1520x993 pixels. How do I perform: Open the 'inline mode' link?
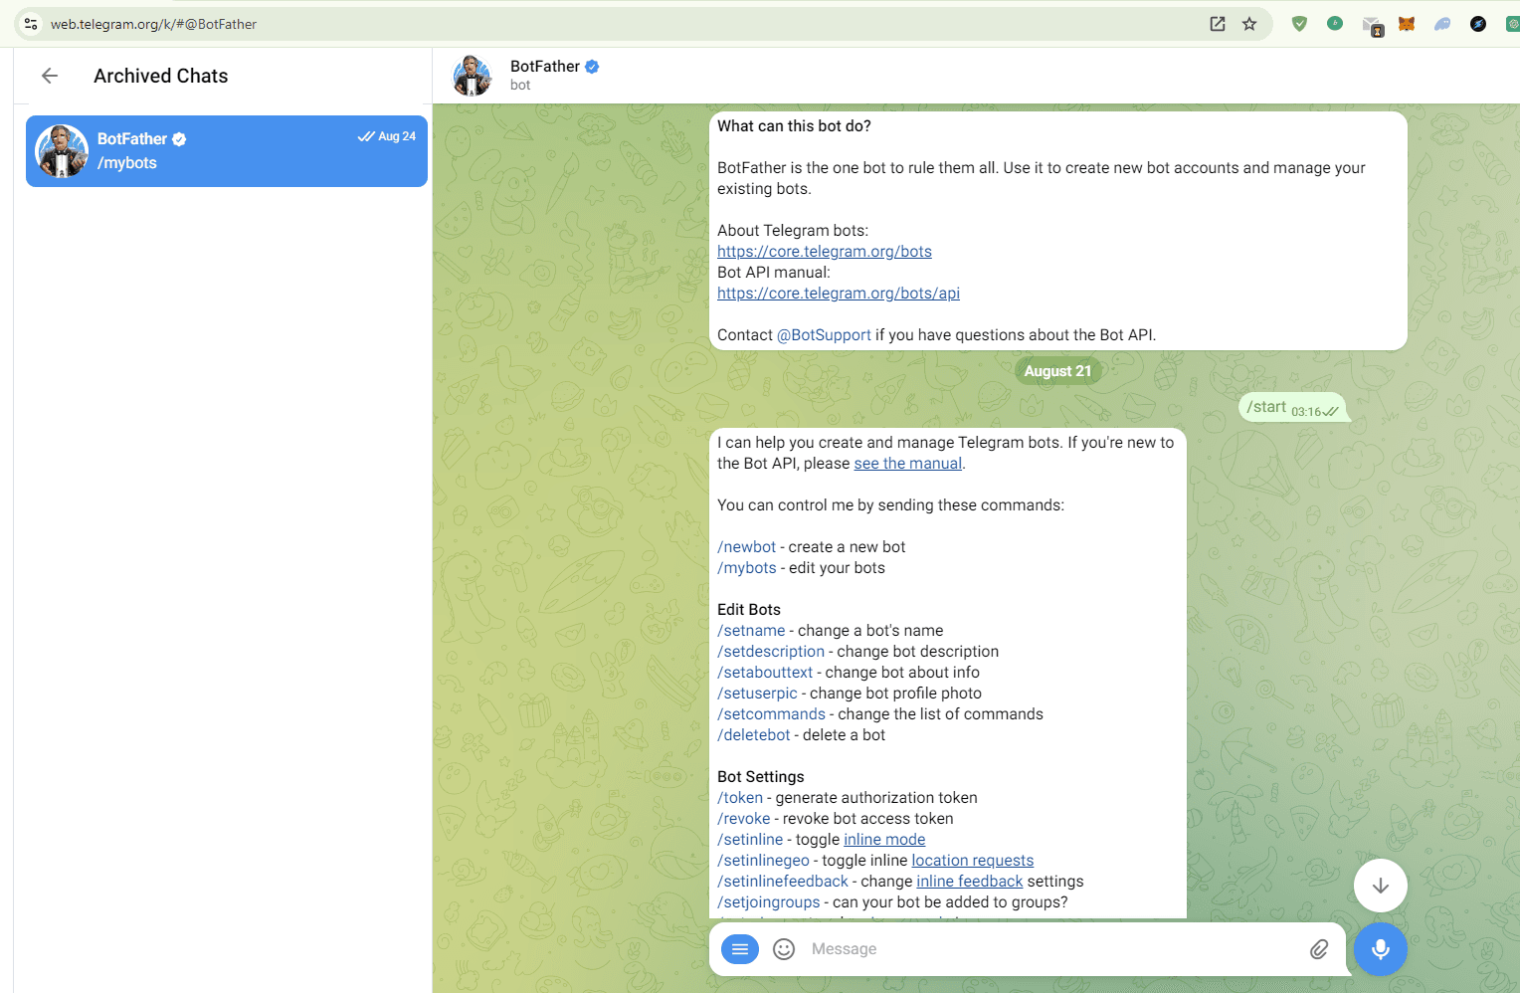click(x=884, y=840)
